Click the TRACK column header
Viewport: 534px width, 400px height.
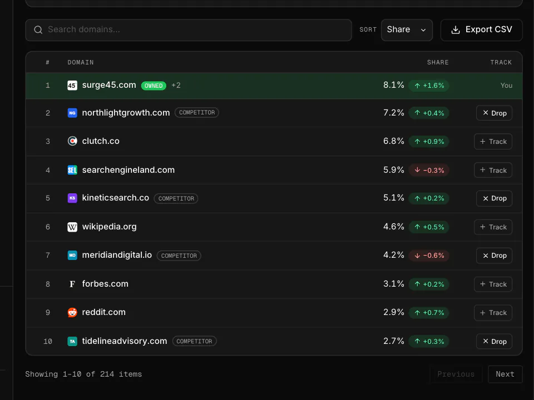pyautogui.click(x=501, y=62)
